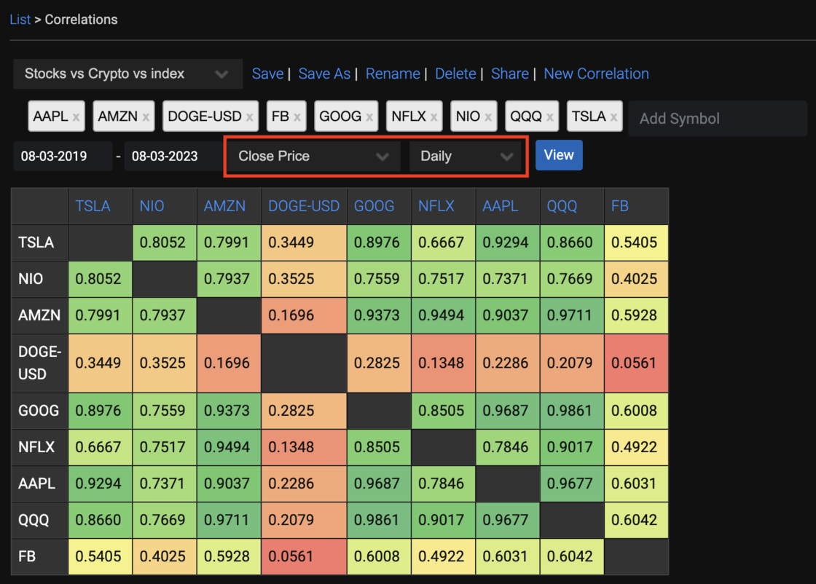Click cell 0.7669 in the QQQ row
Image resolution: width=816 pixels, height=584 pixels.
(165, 520)
